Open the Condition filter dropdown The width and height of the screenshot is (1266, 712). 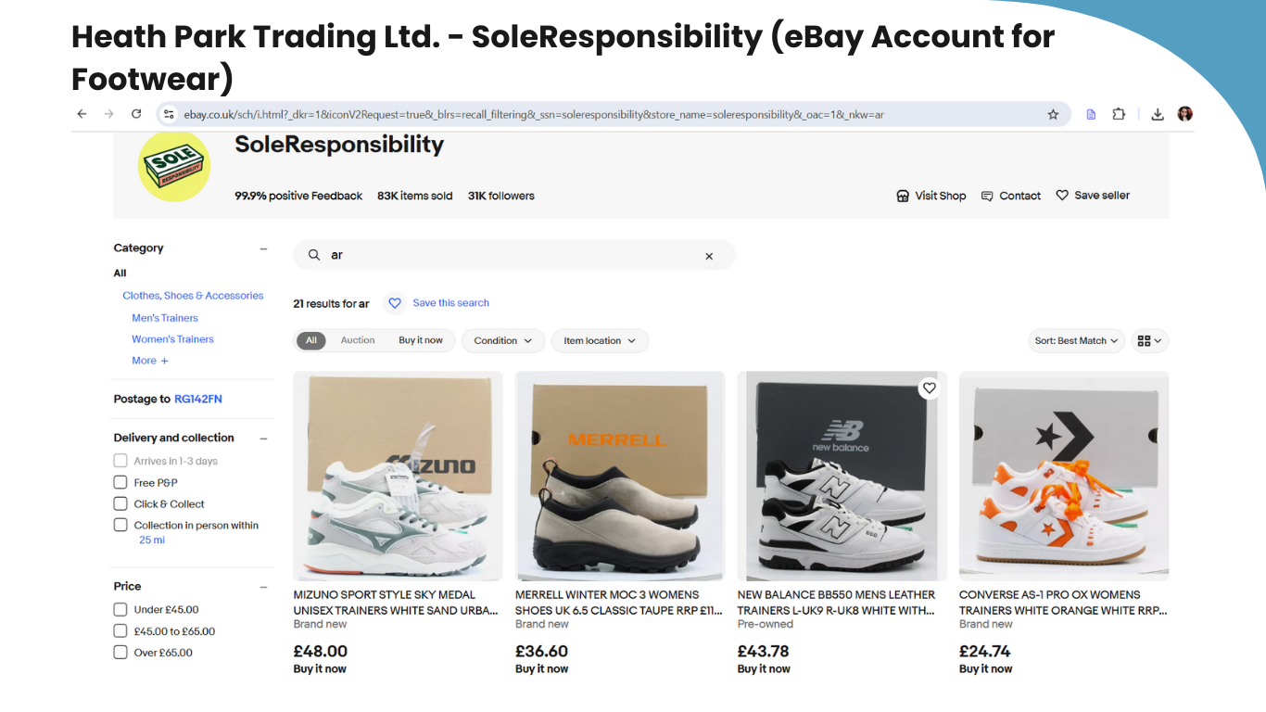point(503,341)
